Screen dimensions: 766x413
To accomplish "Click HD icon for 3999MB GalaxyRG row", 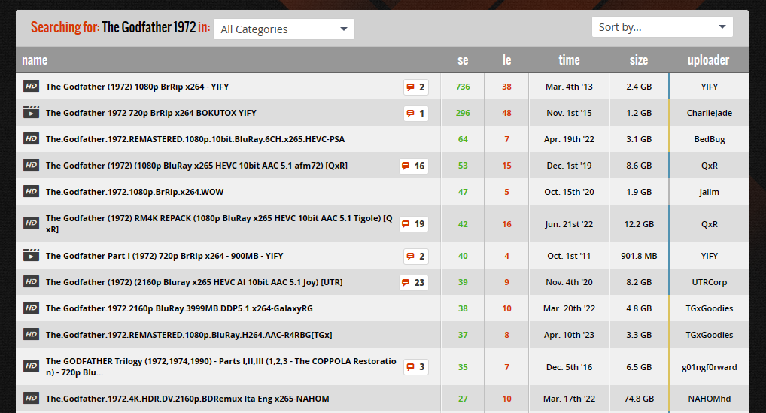I will click(32, 308).
